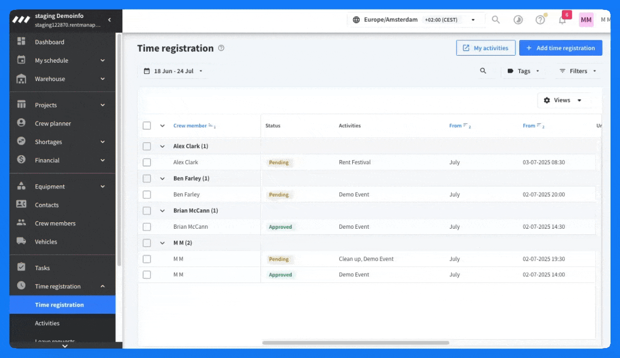Select the Brian McCann entry checkbox
The height and width of the screenshot is (358, 620).
[147, 227]
